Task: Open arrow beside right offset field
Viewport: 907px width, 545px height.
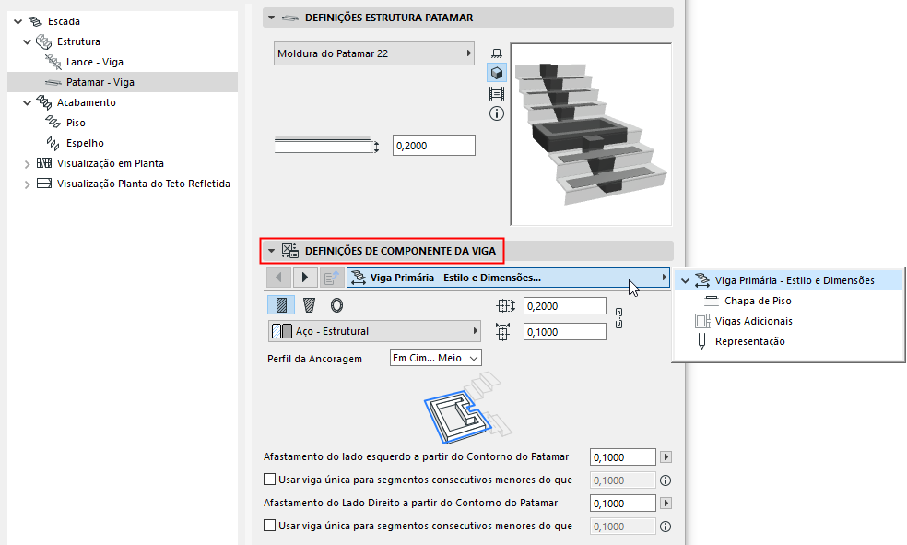Action: (x=666, y=504)
